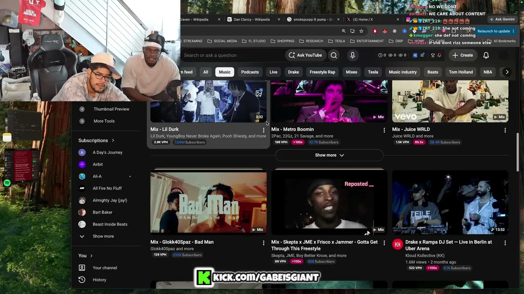Select the All category chip
Image resolution: width=524 pixels, height=294 pixels.
pyautogui.click(x=206, y=72)
